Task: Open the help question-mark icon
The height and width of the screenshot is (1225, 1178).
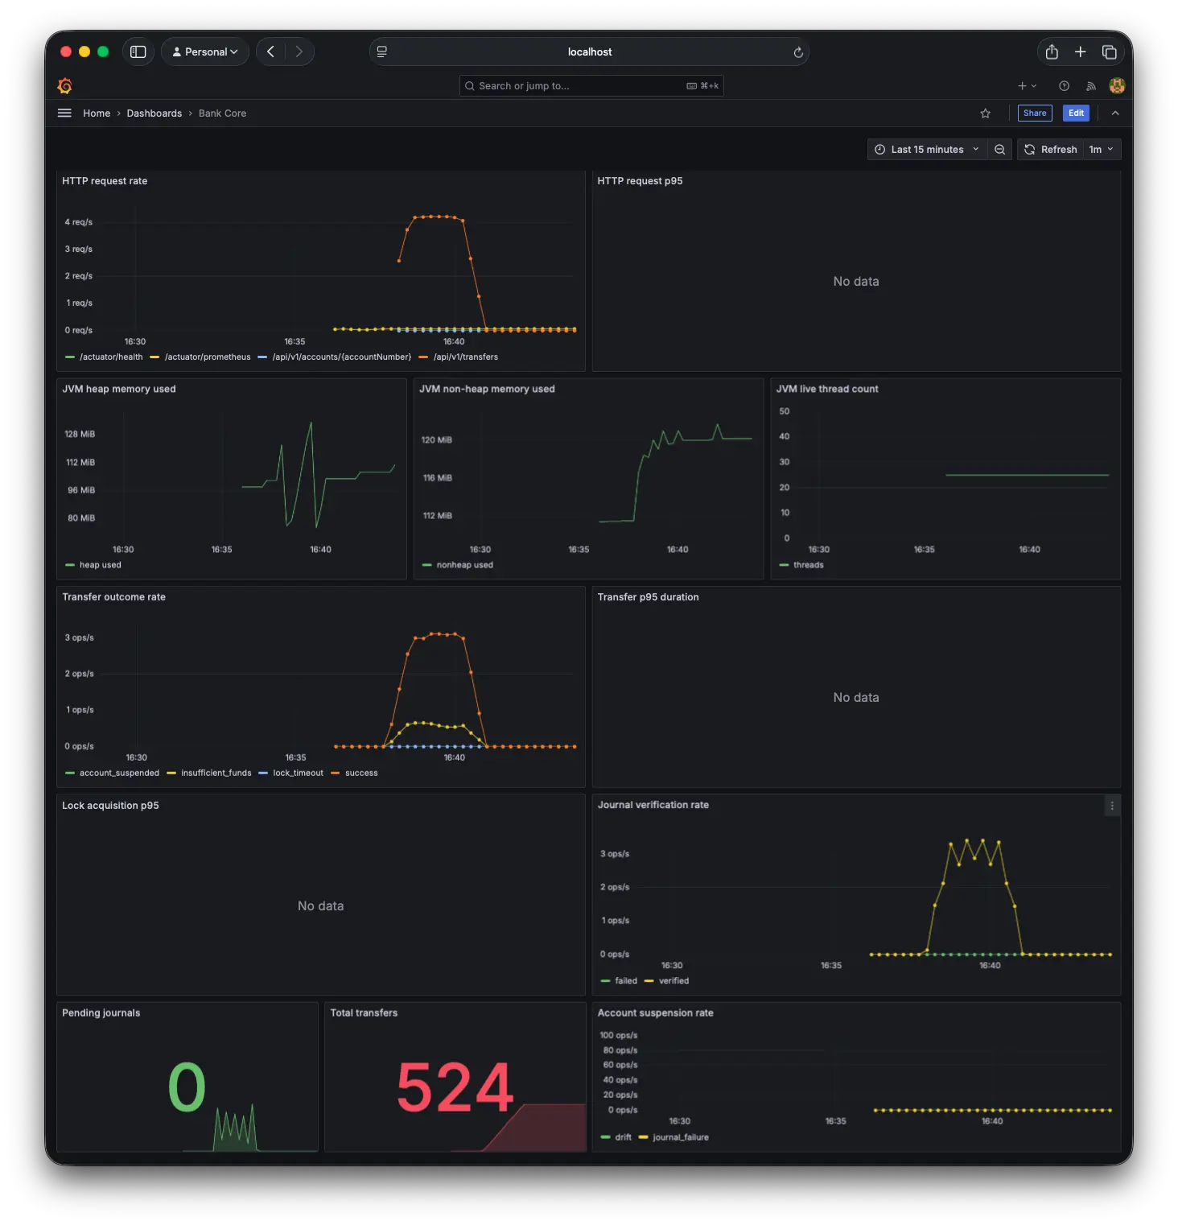Action: coord(1064,86)
